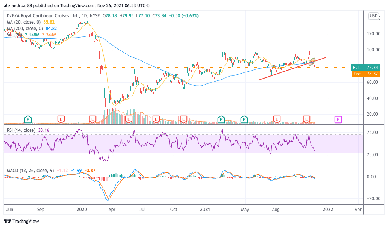The image size is (388, 228).
Task: Click the MACD line value -1.99
Action: point(76,171)
